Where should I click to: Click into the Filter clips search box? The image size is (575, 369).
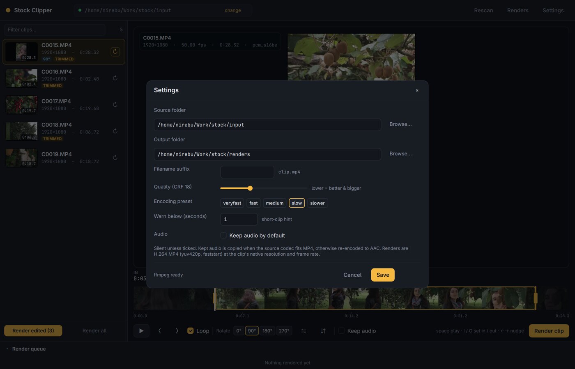click(x=55, y=30)
